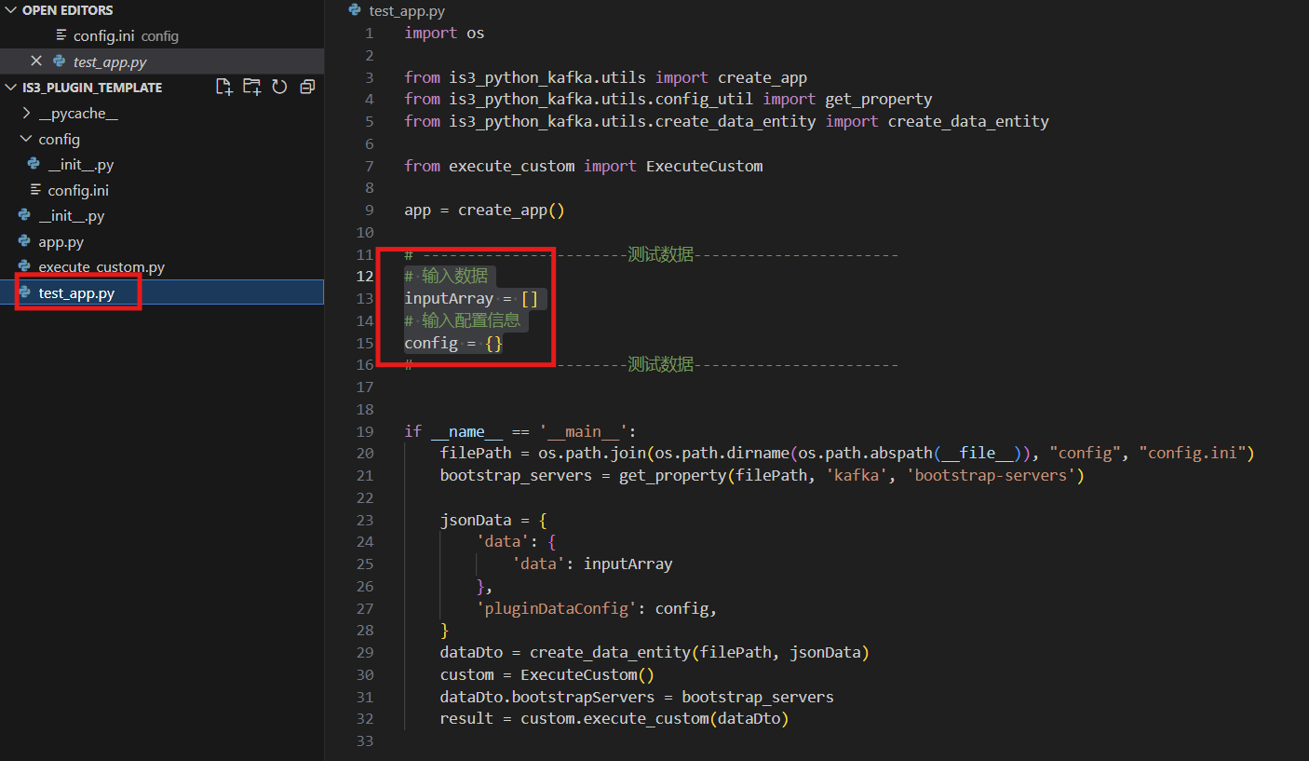1309x761 pixels.
Task: Click 'bootstrap_servers' variable on line 21
Action: 516,476
